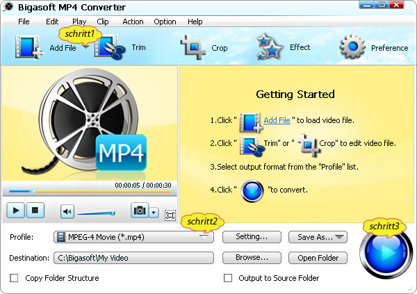Click the Play button in the player
This screenshot has height=294, width=417.
16,211
